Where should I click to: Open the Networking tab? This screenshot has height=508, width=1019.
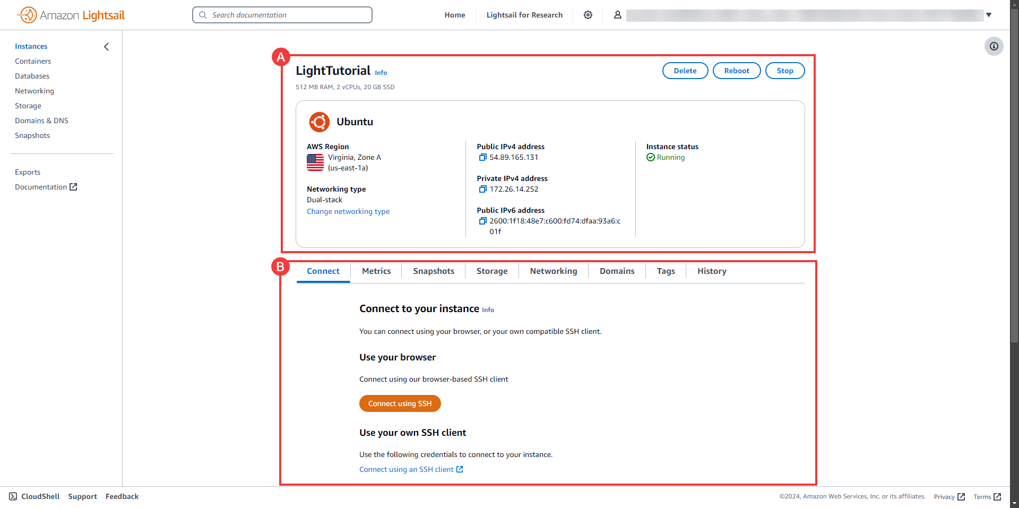coord(554,271)
